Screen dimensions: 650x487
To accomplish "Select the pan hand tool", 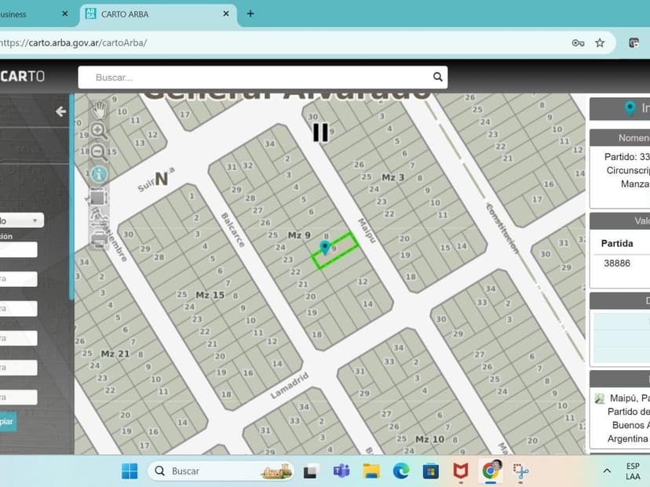I will click(100, 110).
